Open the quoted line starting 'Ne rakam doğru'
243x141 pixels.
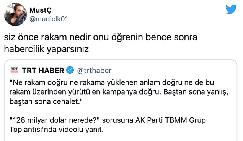[112, 83]
